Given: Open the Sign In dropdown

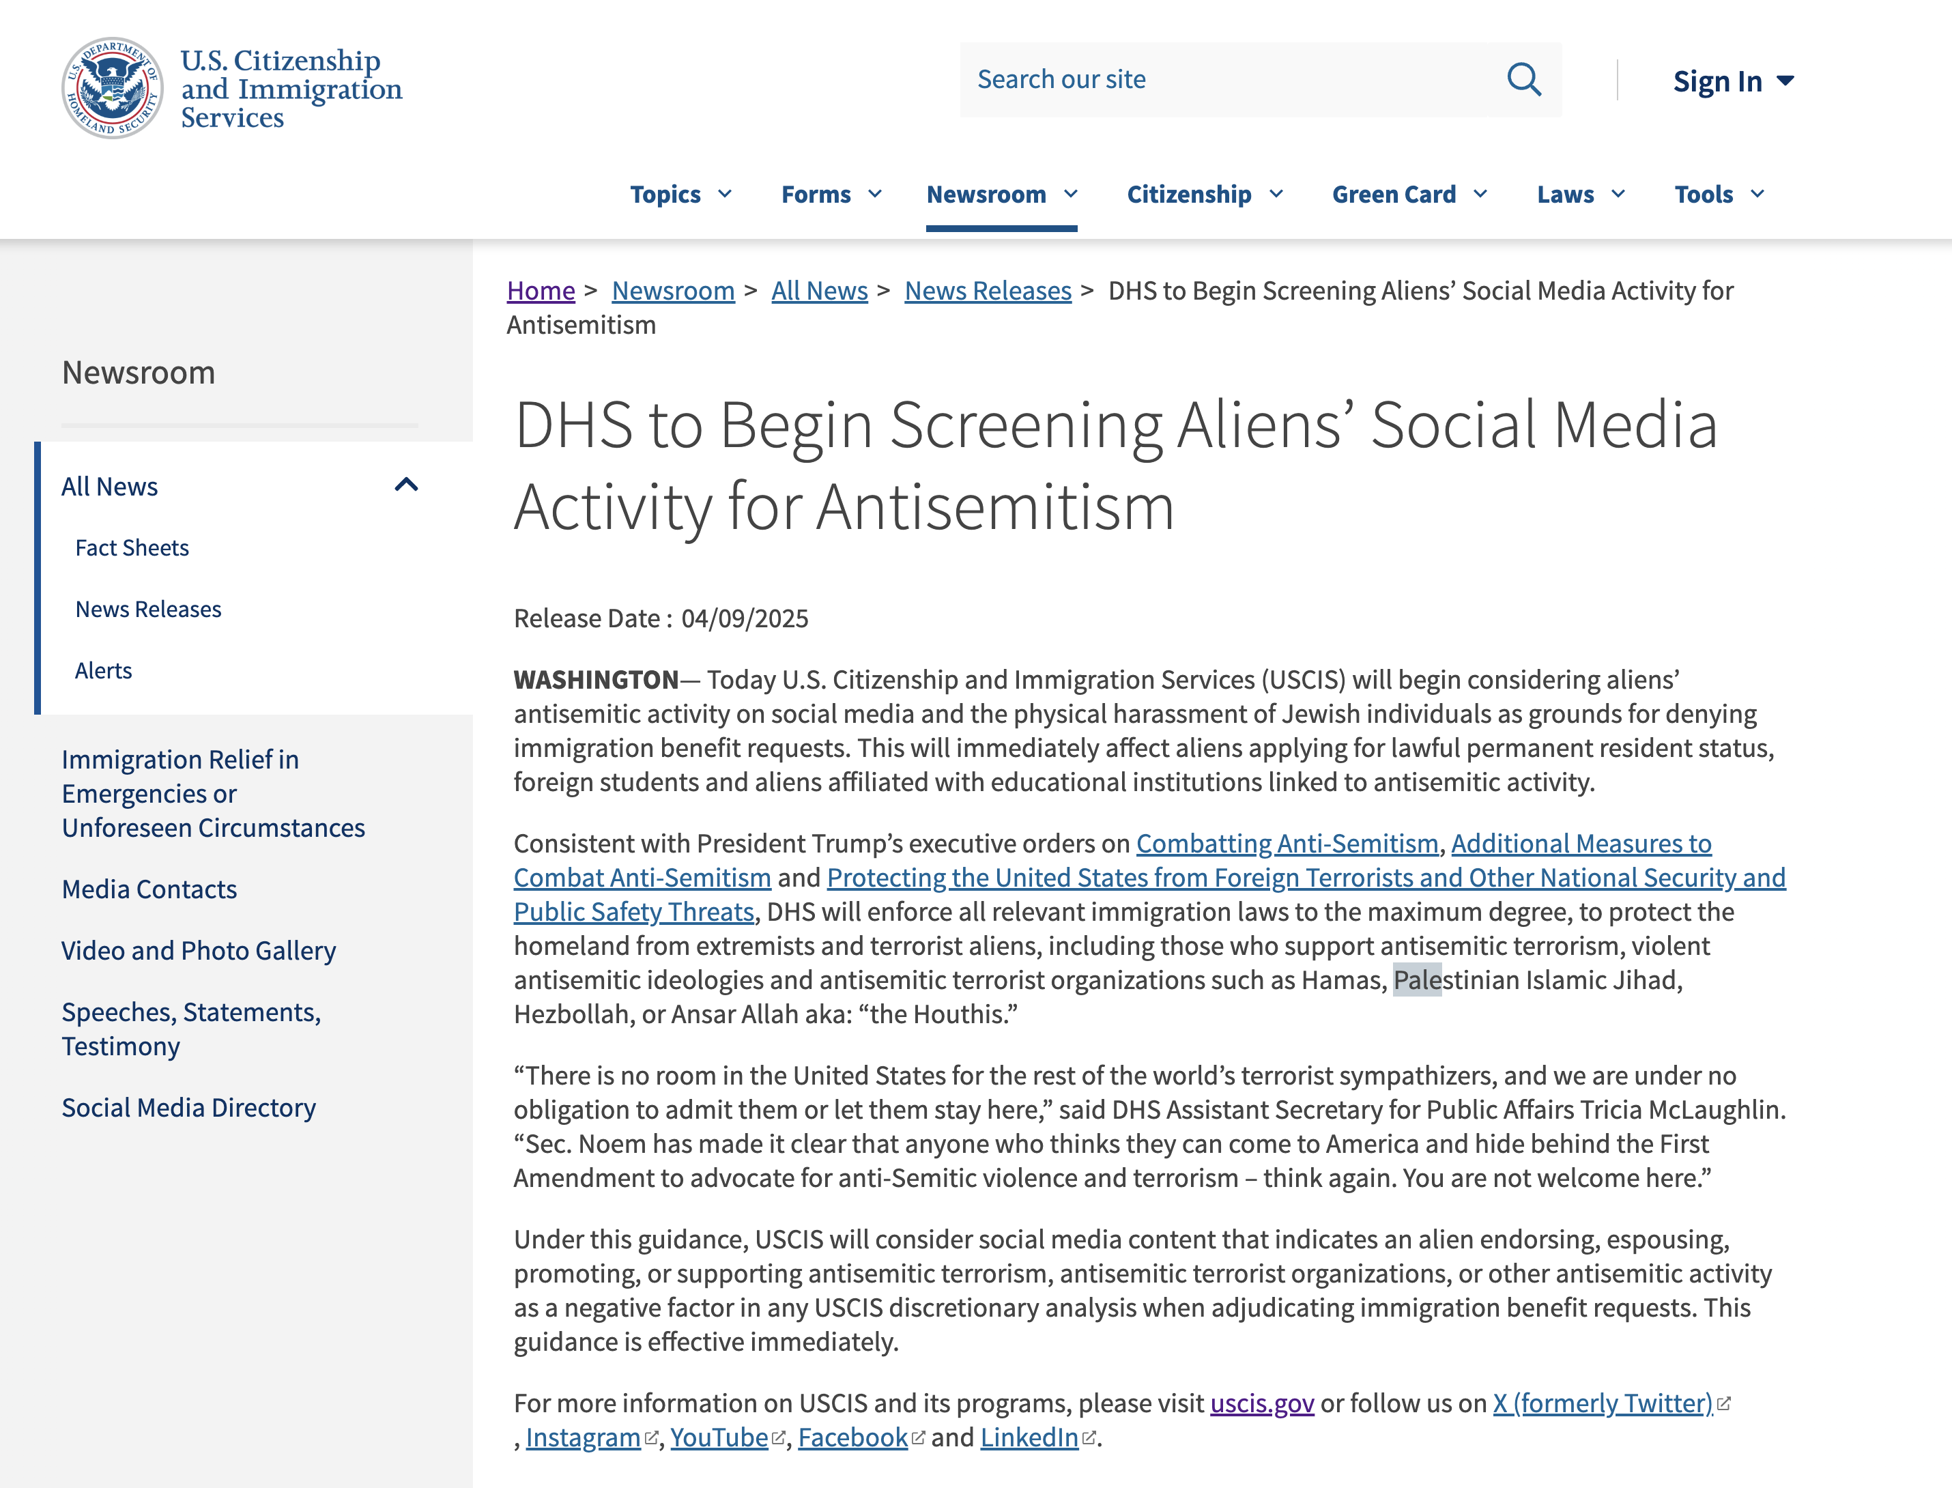Looking at the screenshot, I should [x=1732, y=81].
